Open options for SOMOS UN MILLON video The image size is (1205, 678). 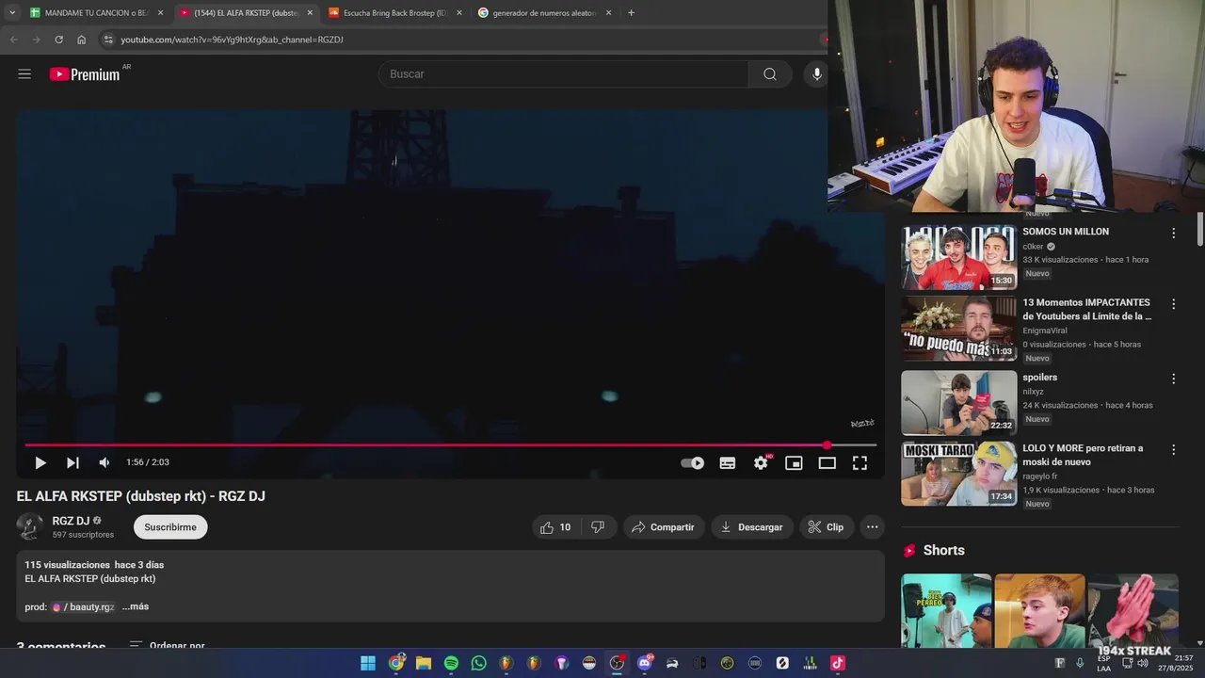[x=1173, y=233]
